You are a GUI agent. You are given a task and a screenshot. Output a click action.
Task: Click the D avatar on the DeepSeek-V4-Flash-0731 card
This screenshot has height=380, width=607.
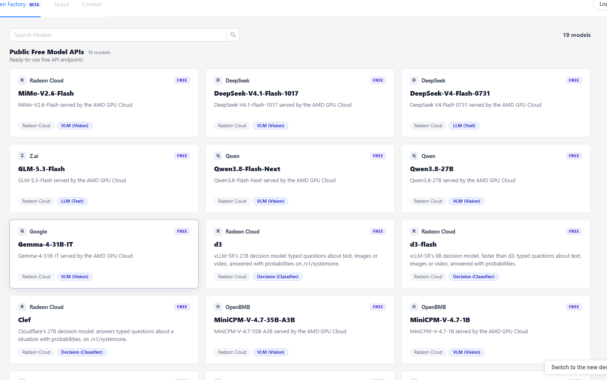click(x=414, y=80)
